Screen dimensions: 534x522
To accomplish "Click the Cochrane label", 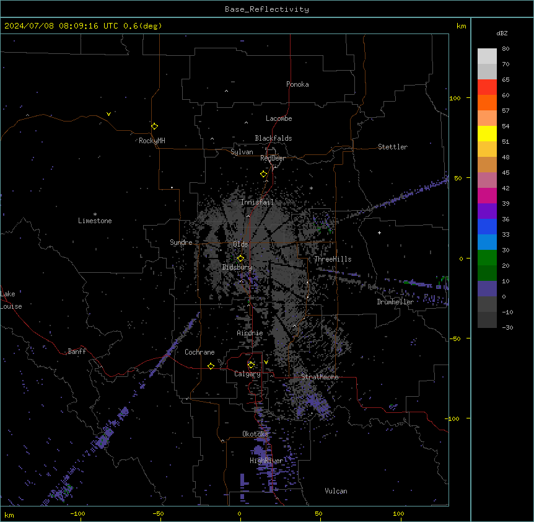I will coord(199,352).
